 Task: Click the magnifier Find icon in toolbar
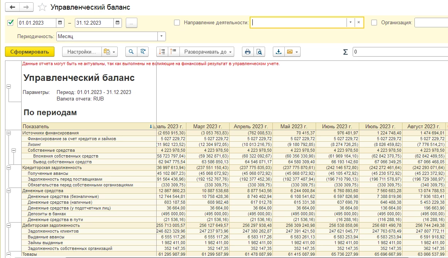point(131,52)
